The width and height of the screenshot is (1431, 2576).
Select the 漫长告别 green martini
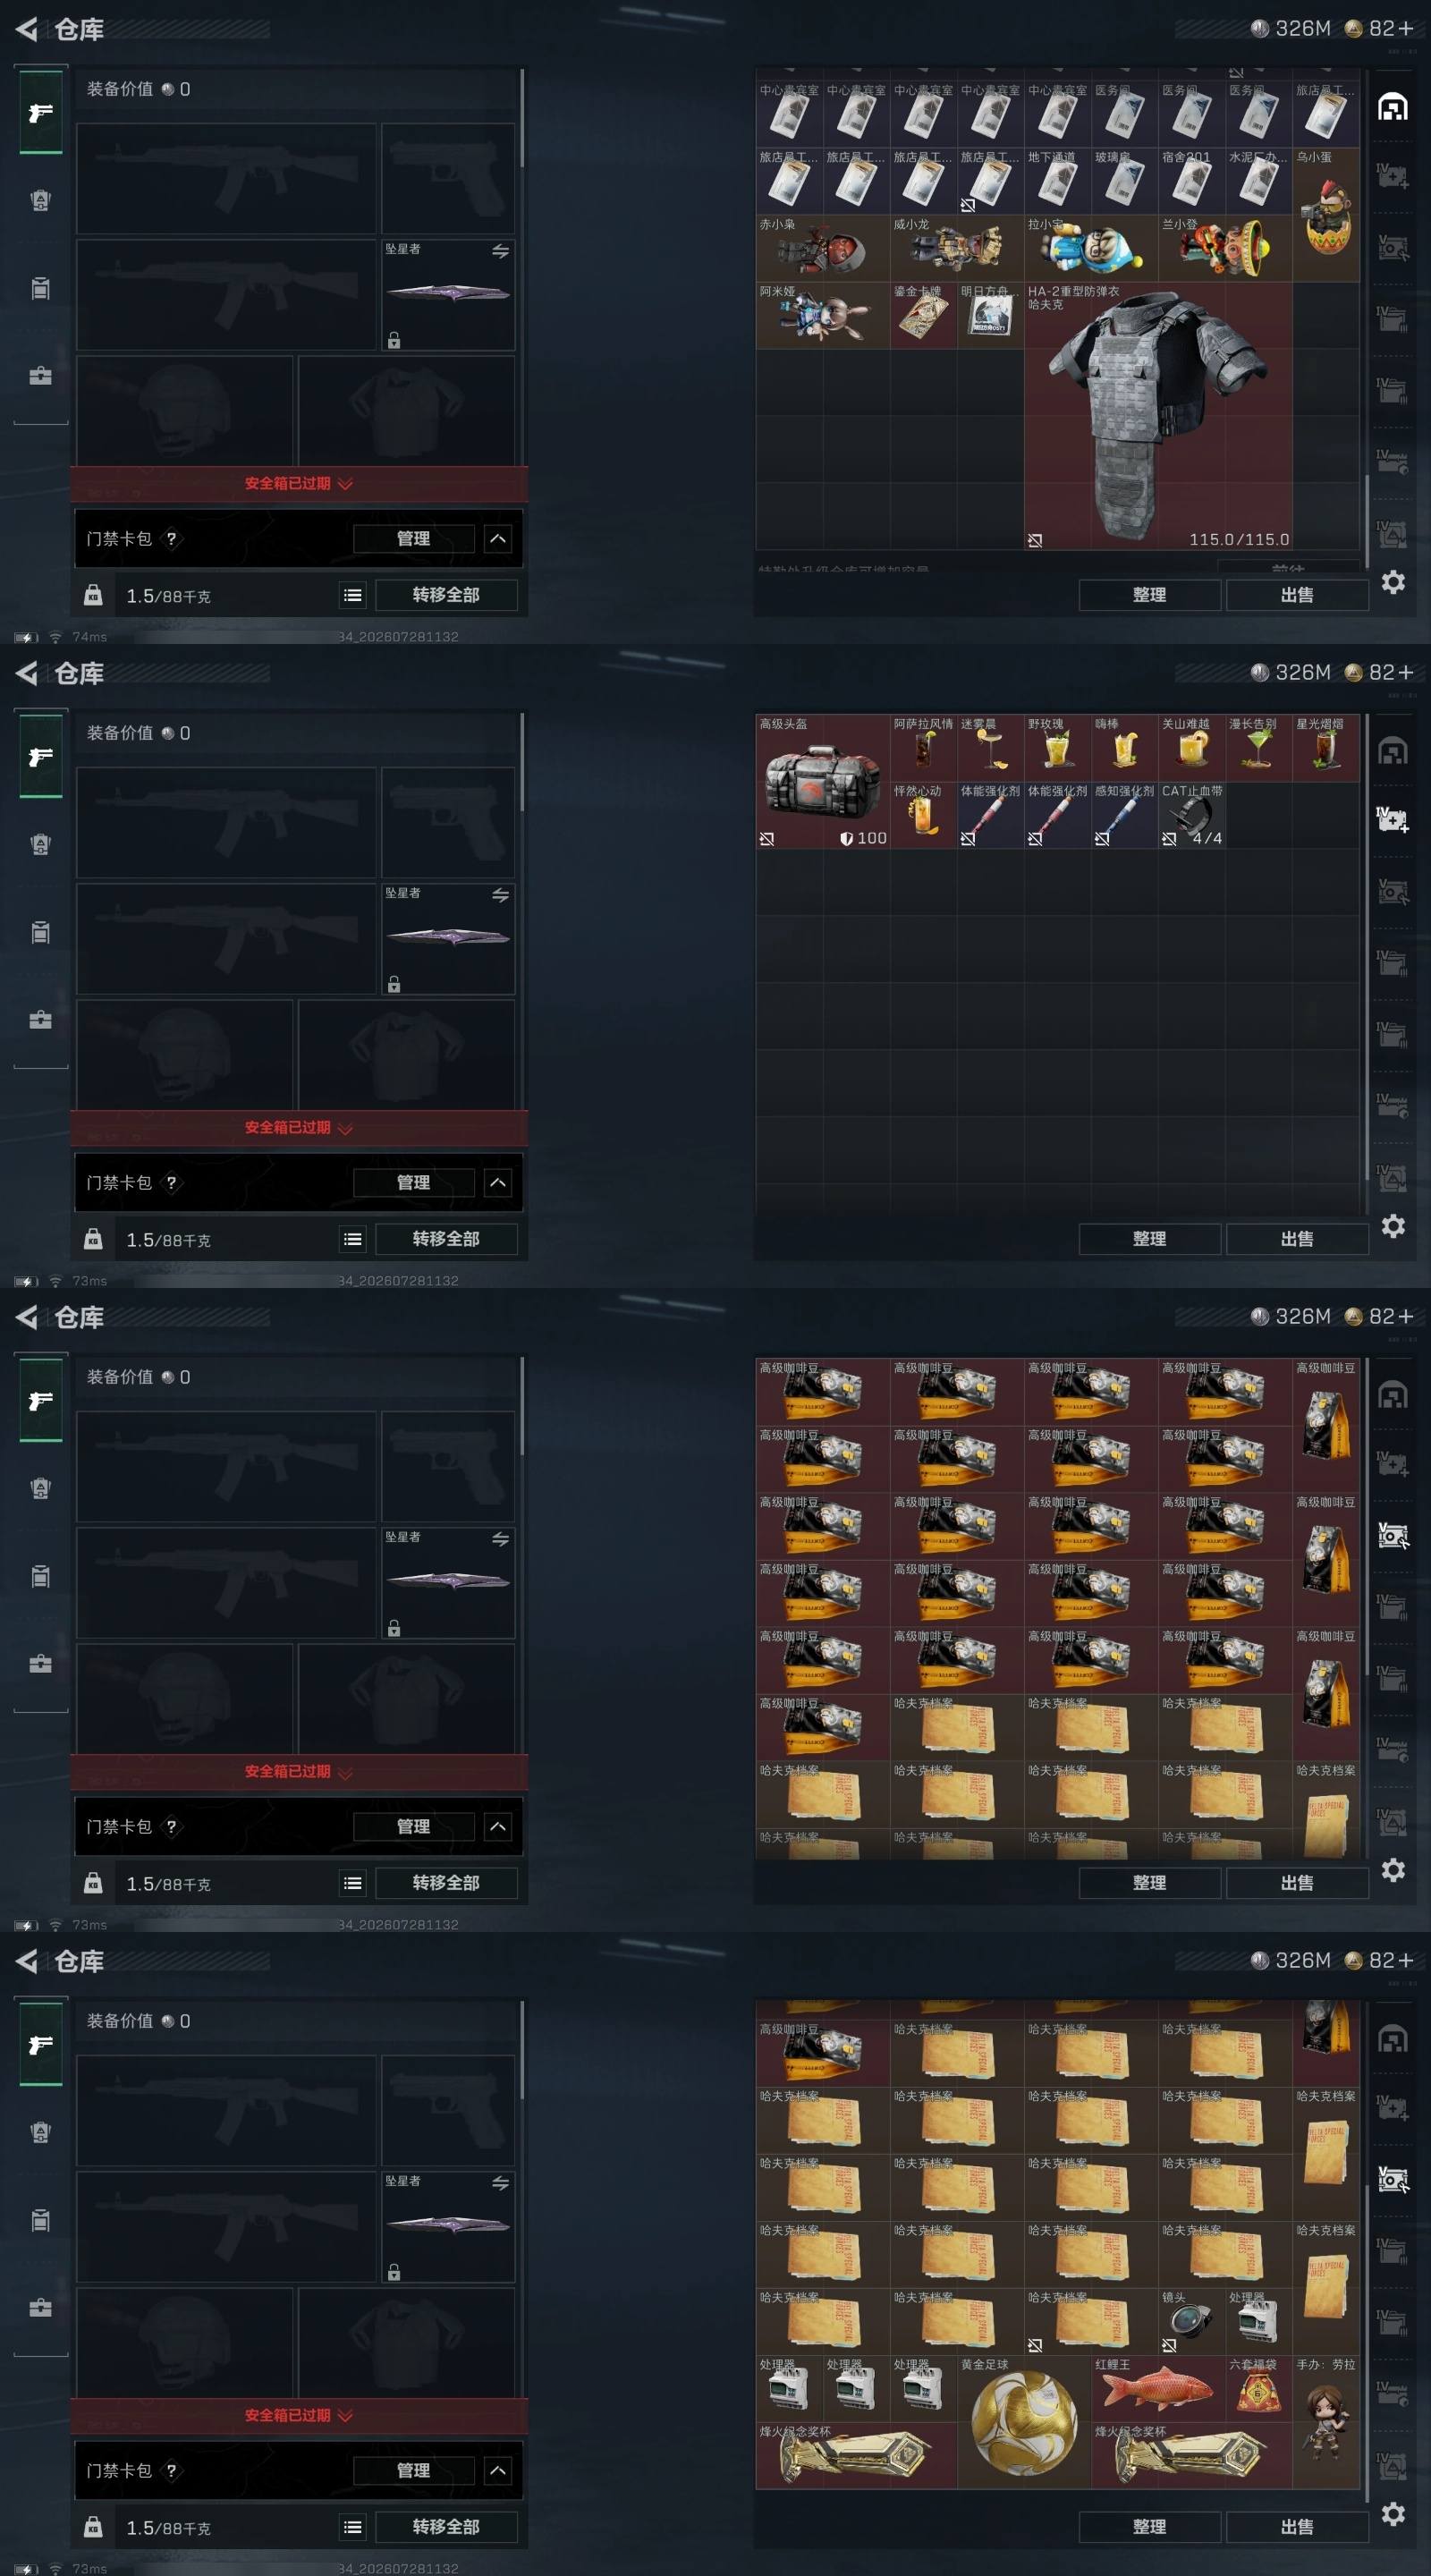coord(1259,748)
